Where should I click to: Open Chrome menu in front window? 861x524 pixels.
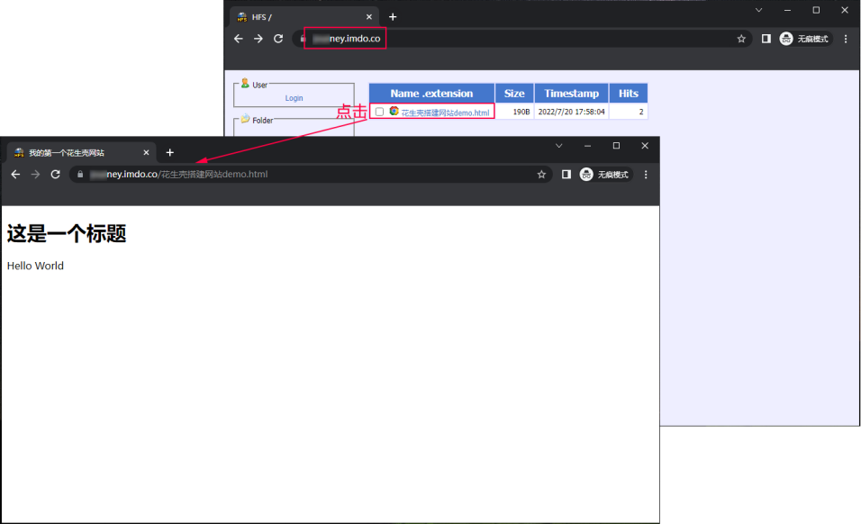[646, 175]
